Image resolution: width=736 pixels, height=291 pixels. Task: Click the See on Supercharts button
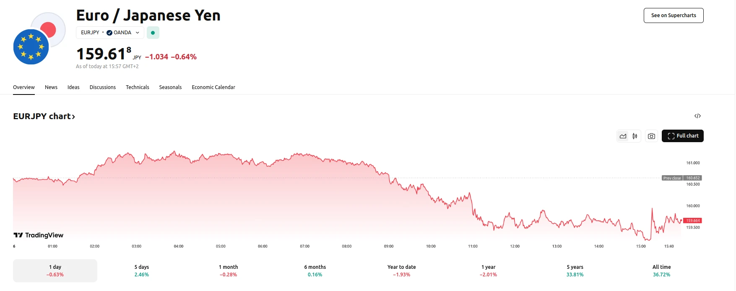(674, 15)
